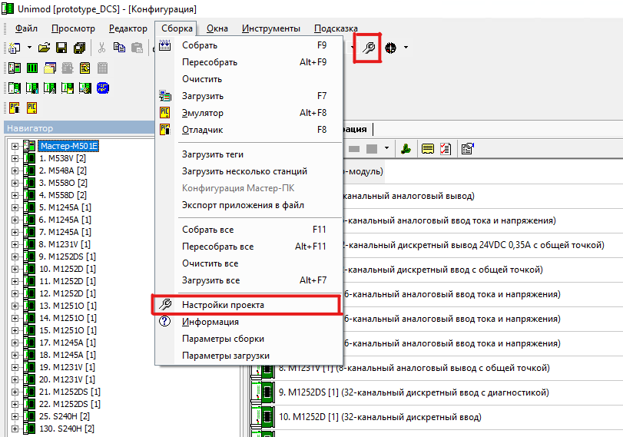Open the Файл menu

[x=26, y=28]
